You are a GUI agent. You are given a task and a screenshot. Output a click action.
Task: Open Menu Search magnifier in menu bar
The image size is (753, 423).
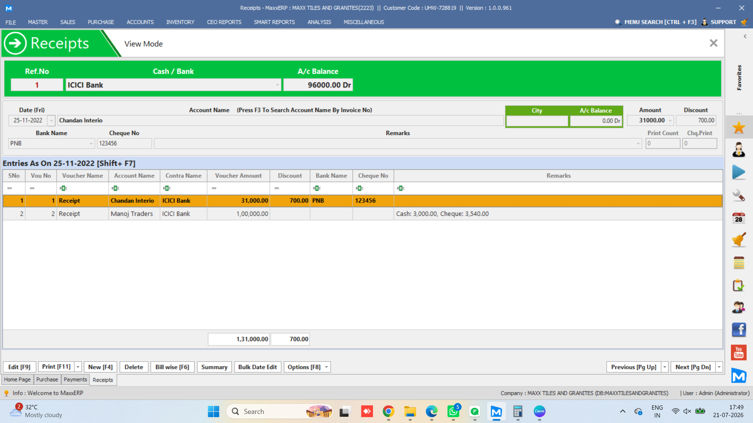pos(618,22)
